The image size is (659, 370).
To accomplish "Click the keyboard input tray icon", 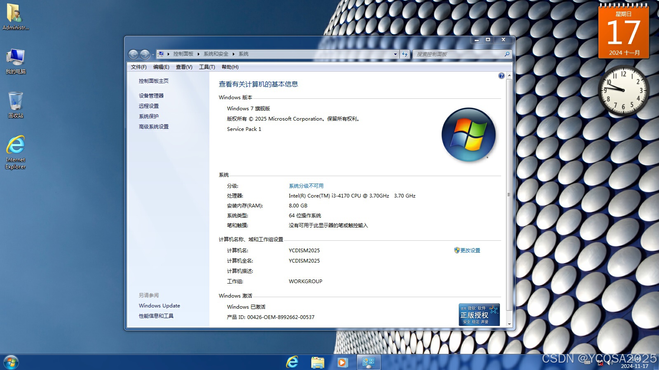I will (x=587, y=363).
